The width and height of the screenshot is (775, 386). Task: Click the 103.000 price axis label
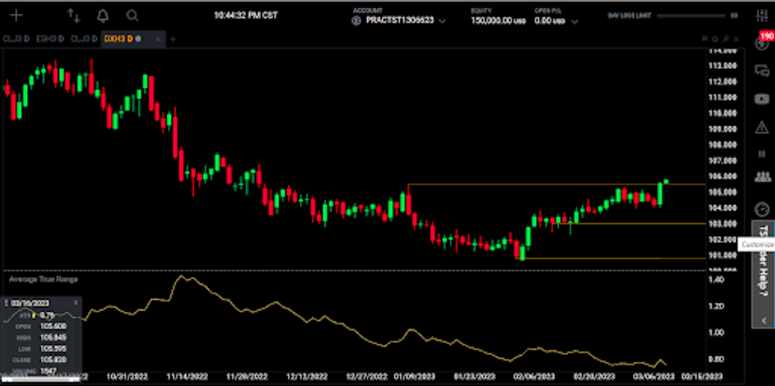tap(723, 224)
